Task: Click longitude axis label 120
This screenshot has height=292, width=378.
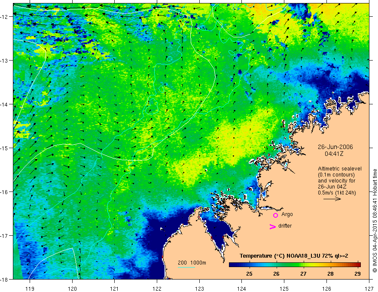Action: pyautogui.click(x=72, y=289)
